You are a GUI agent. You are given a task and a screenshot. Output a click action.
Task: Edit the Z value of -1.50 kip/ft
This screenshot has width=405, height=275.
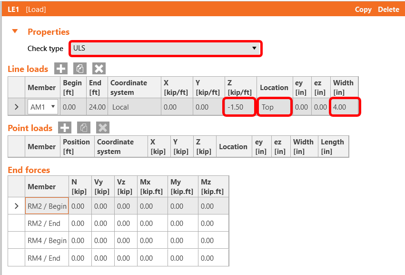[x=238, y=107]
